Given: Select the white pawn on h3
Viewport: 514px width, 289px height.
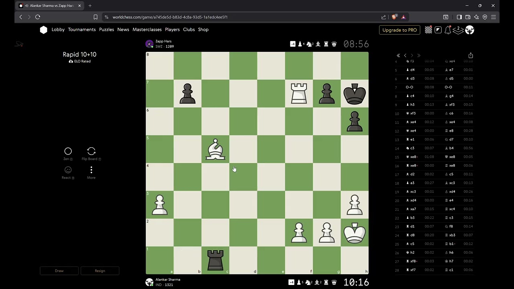Looking at the screenshot, I should 354,205.
